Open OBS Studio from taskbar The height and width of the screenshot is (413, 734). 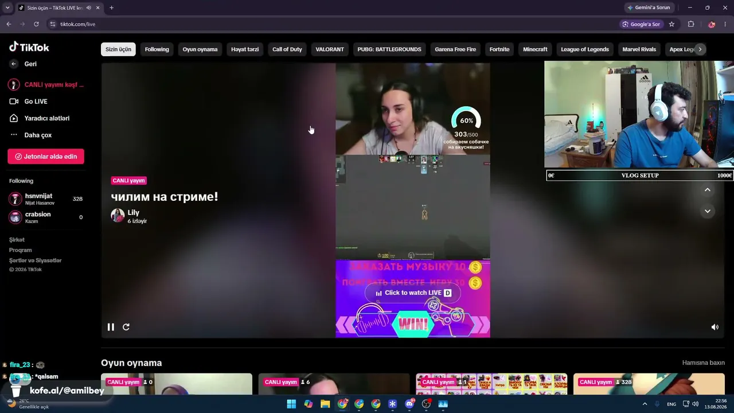point(426,404)
